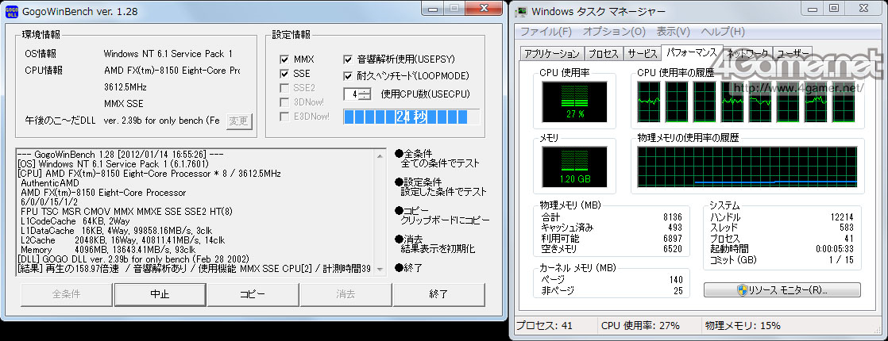This screenshot has height=341, width=888.
Task: Open リソース モニター(R)... button
Action: pos(782,290)
